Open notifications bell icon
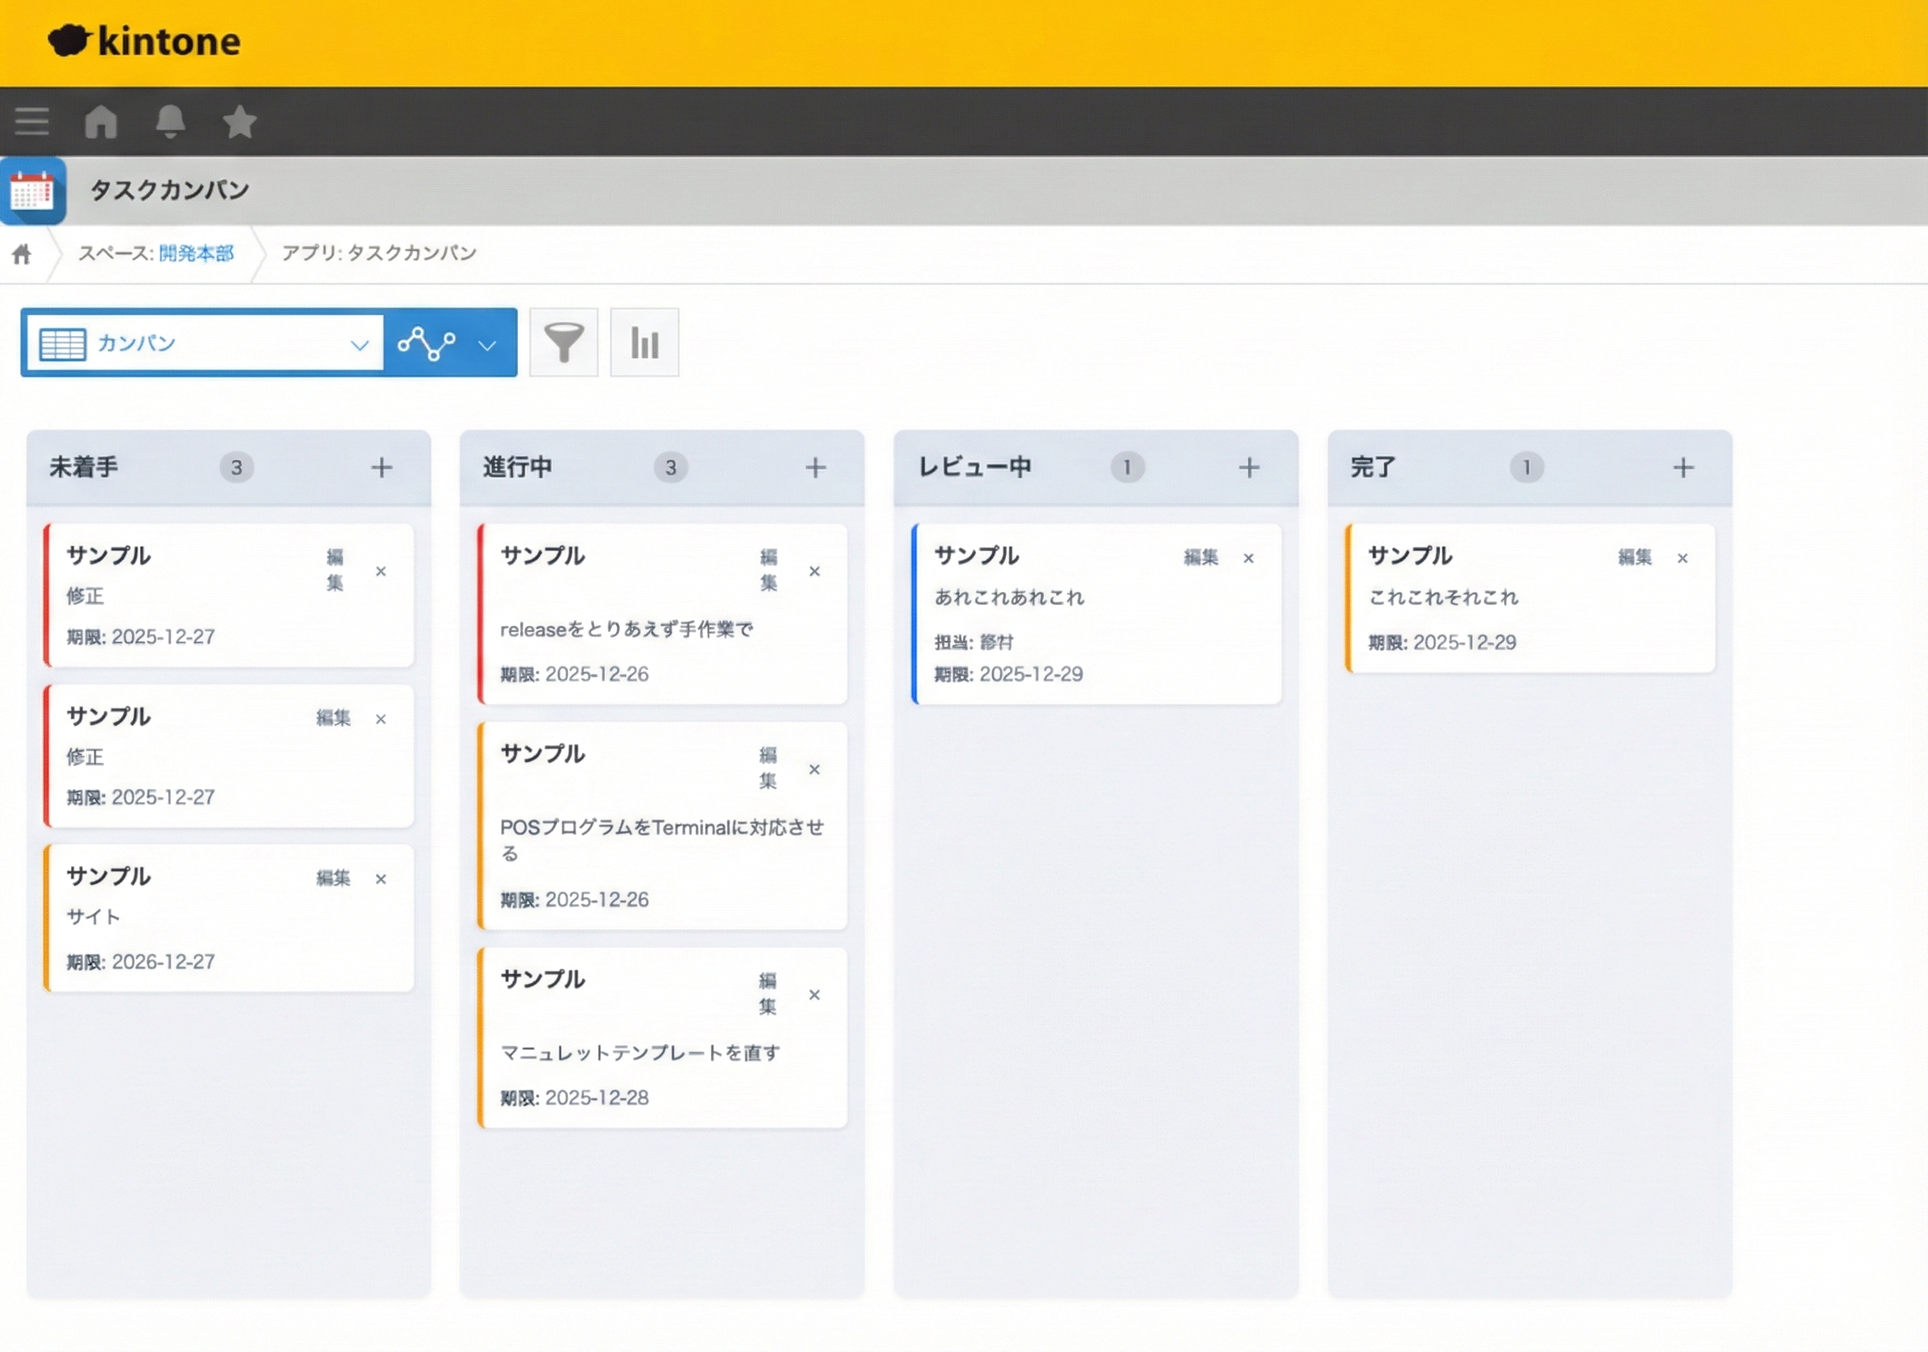This screenshot has height=1352, width=1928. [171, 122]
